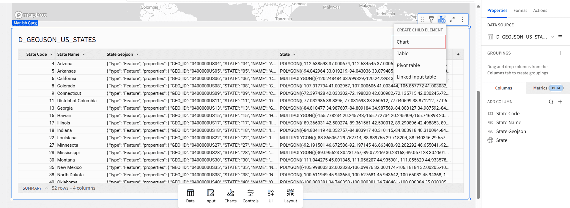Open the Metrics BETA tab
The height and width of the screenshot is (208, 570).
click(548, 88)
